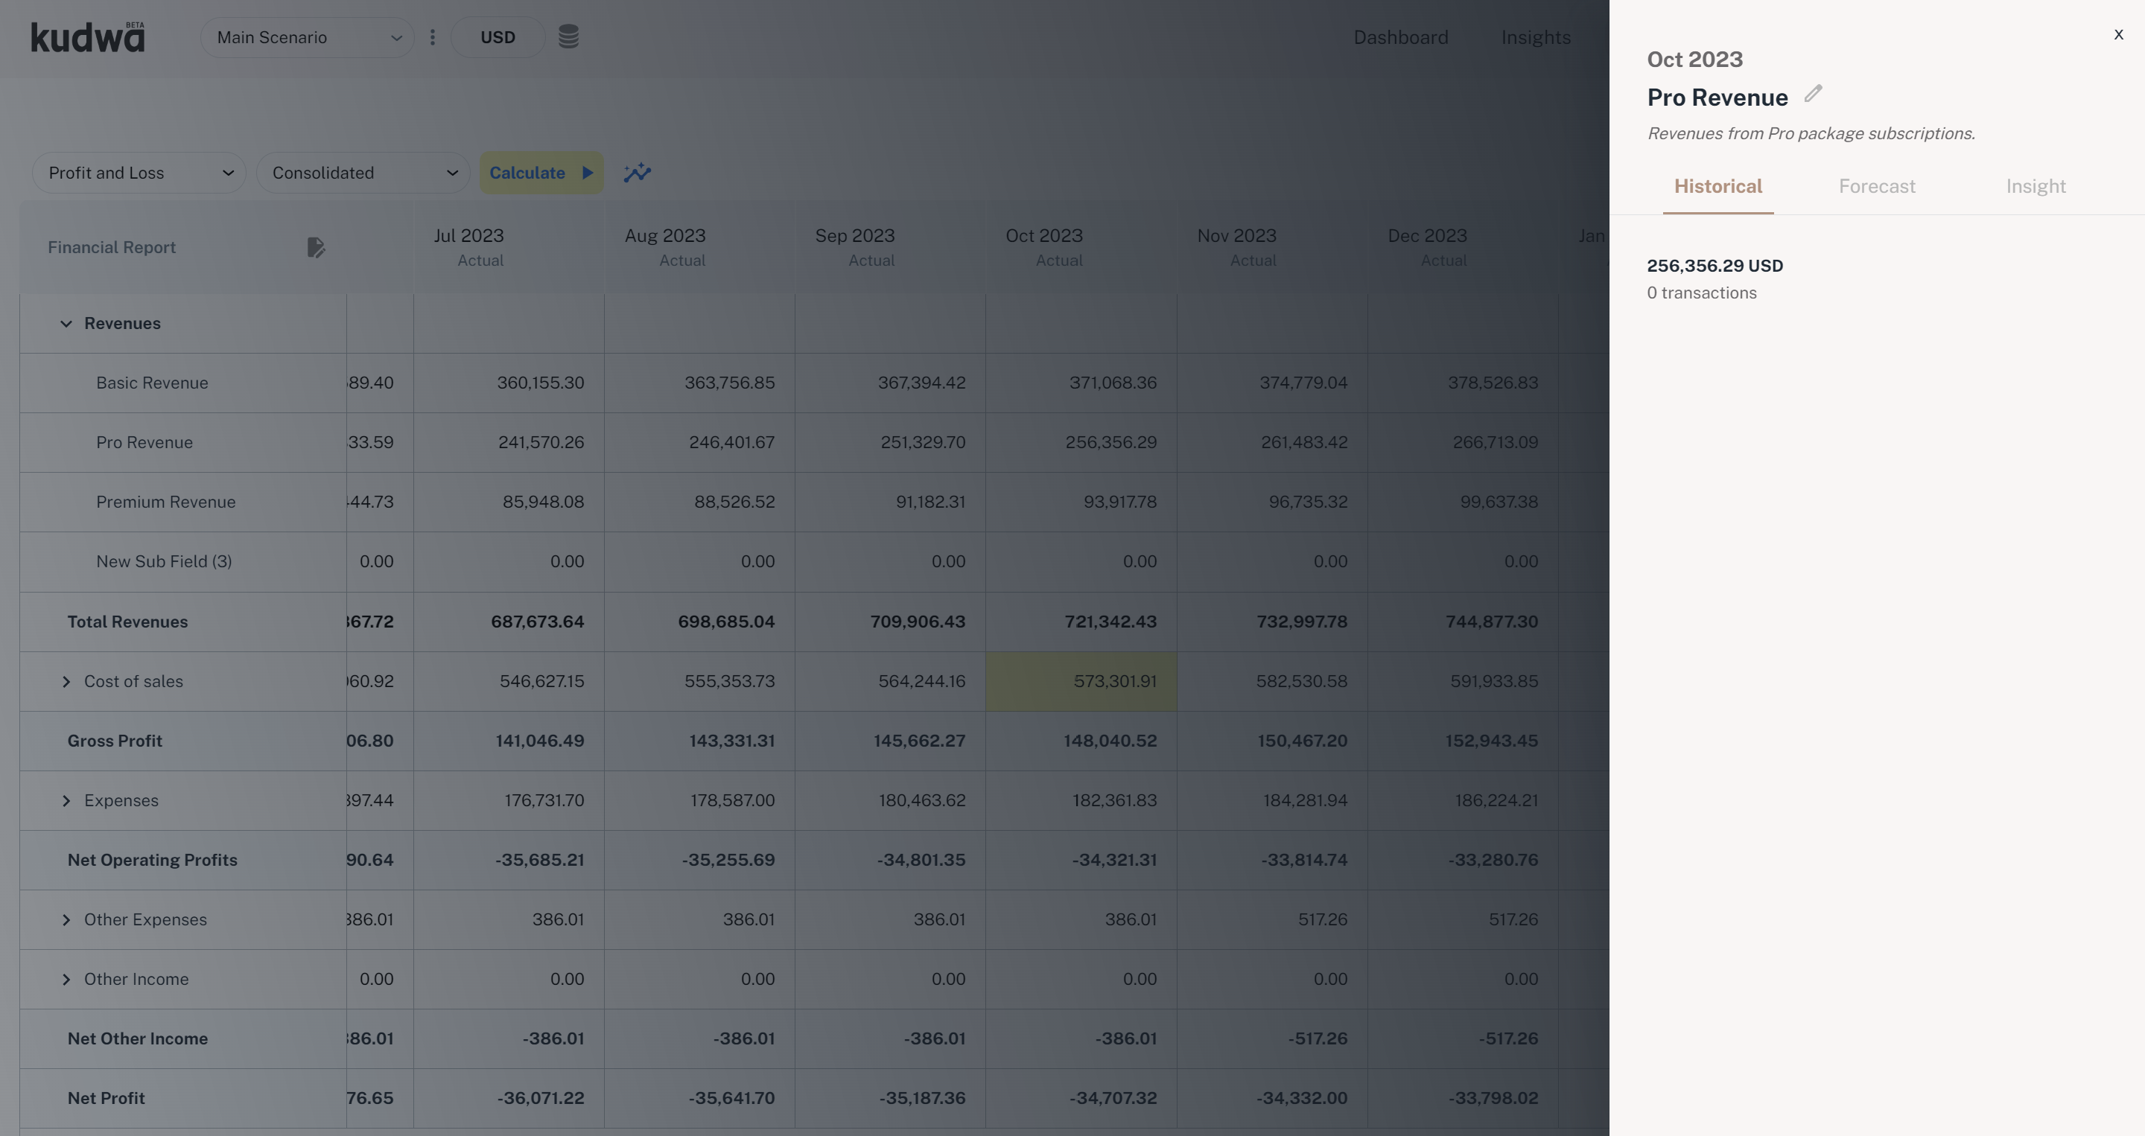The width and height of the screenshot is (2145, 1136).
Task: Switch to the Insight tab
Action: coord(2035,186)
